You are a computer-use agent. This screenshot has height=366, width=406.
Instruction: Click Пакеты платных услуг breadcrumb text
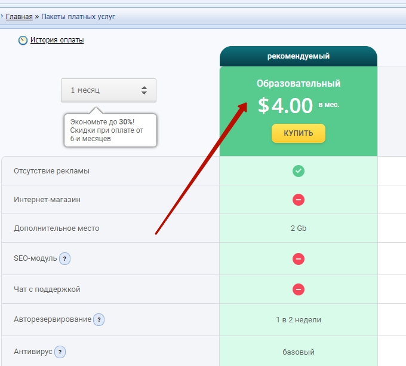click(x=78, y=17)
